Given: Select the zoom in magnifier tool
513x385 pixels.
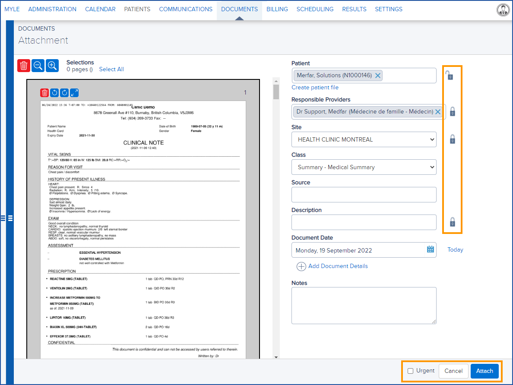Looking at the screenshot, I should tap(51, 65).
